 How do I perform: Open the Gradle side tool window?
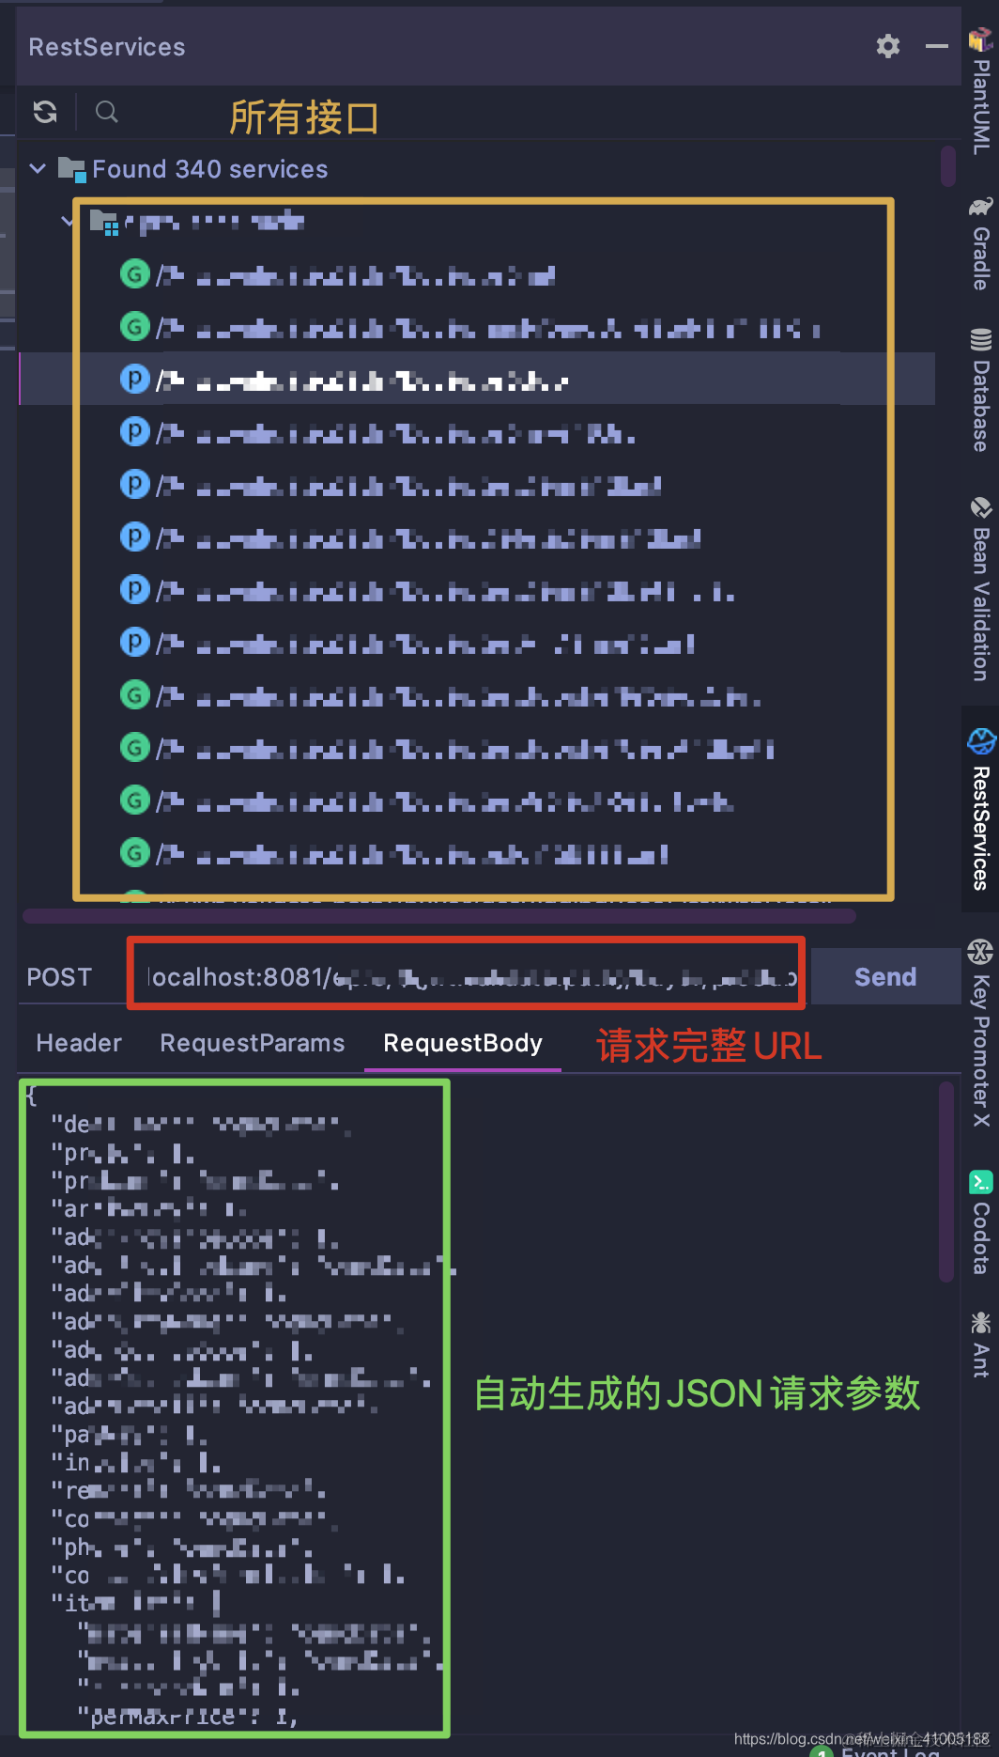tap(981, 243)
